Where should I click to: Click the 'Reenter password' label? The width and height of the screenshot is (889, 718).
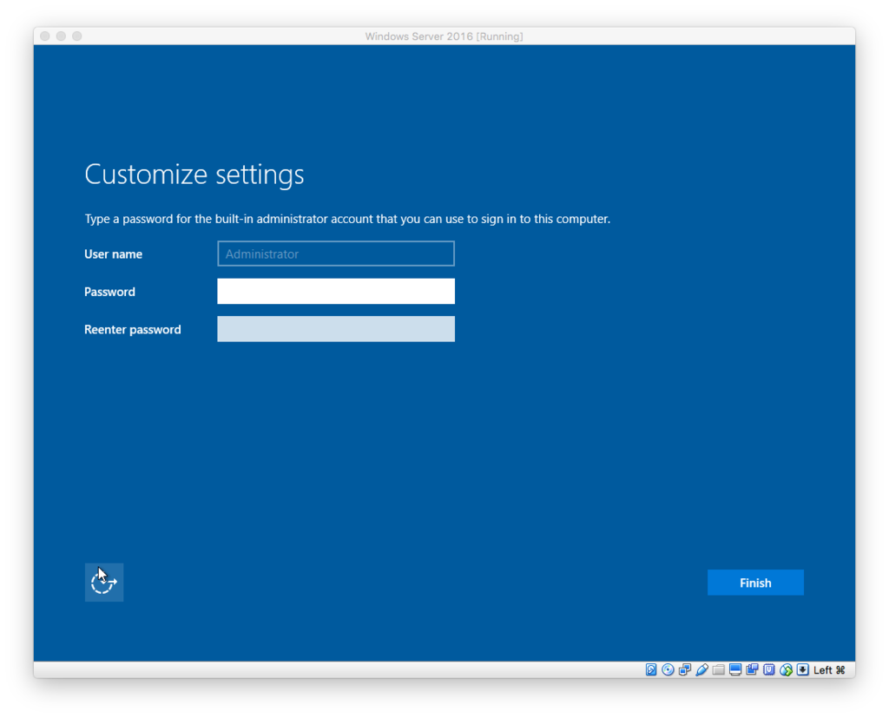pyautogui.click(x=133, y=330)
